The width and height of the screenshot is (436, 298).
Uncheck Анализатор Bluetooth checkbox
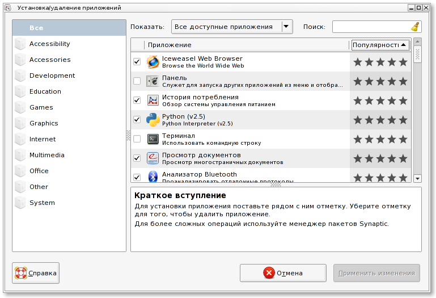click(137, 177)
